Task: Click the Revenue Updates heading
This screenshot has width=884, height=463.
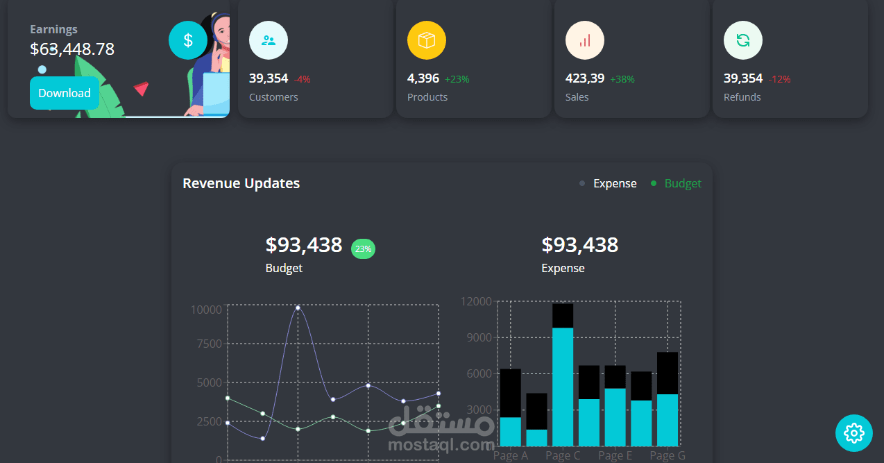Action: click(x=241, y=183)
